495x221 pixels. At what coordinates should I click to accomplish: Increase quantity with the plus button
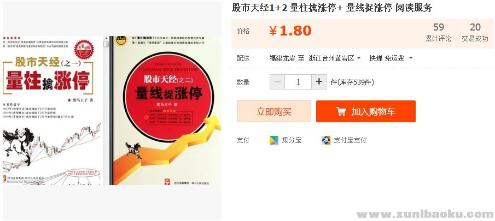point(319,82)
